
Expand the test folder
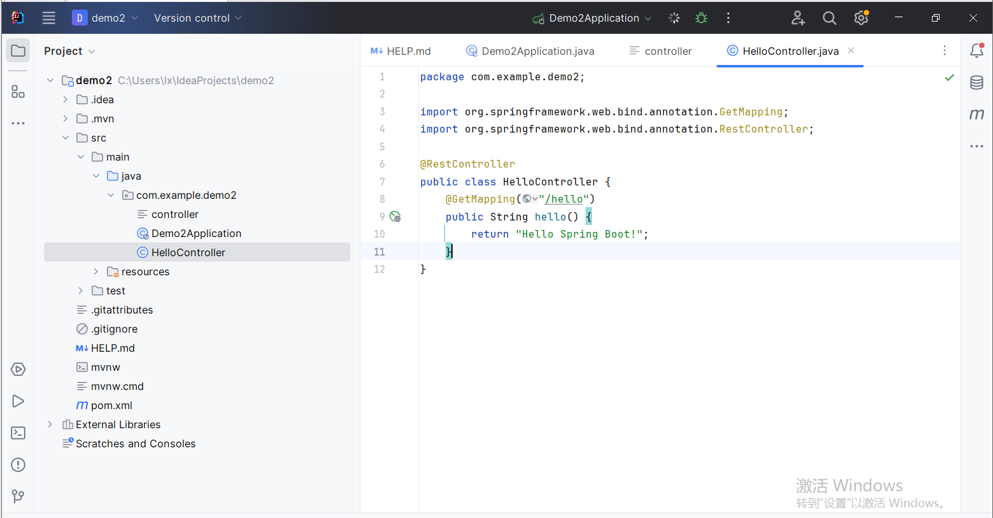[81, 291]
